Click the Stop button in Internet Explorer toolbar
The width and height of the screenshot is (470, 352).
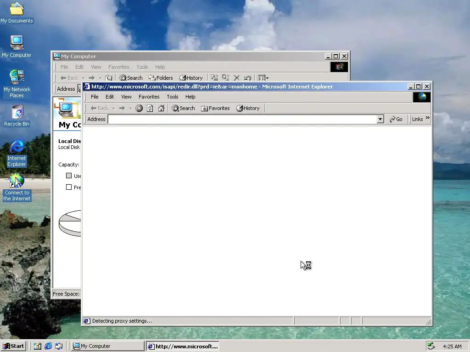coord(139,108)
